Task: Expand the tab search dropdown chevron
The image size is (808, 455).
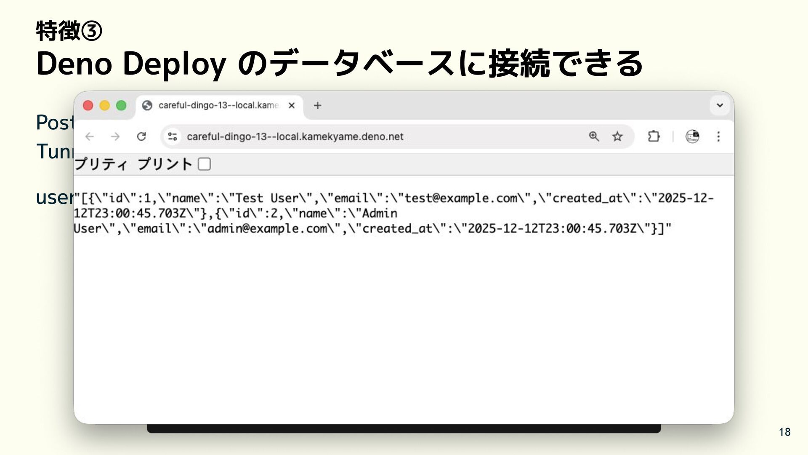Action: coord(720,105)
